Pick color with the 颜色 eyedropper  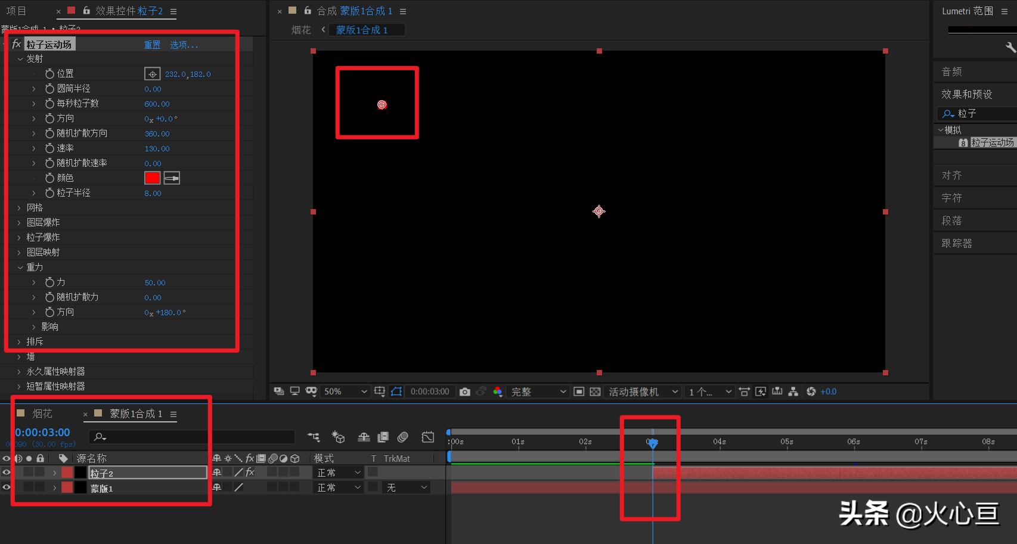[x=172, y=178]
